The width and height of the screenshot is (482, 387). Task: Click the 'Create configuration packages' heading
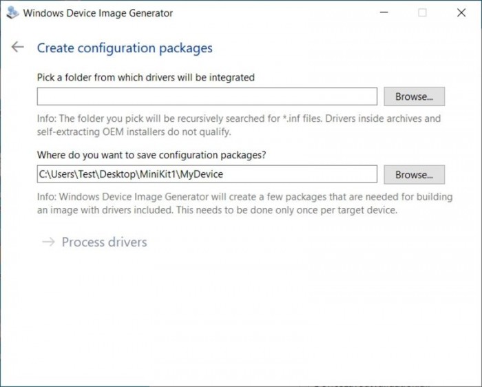125,48
